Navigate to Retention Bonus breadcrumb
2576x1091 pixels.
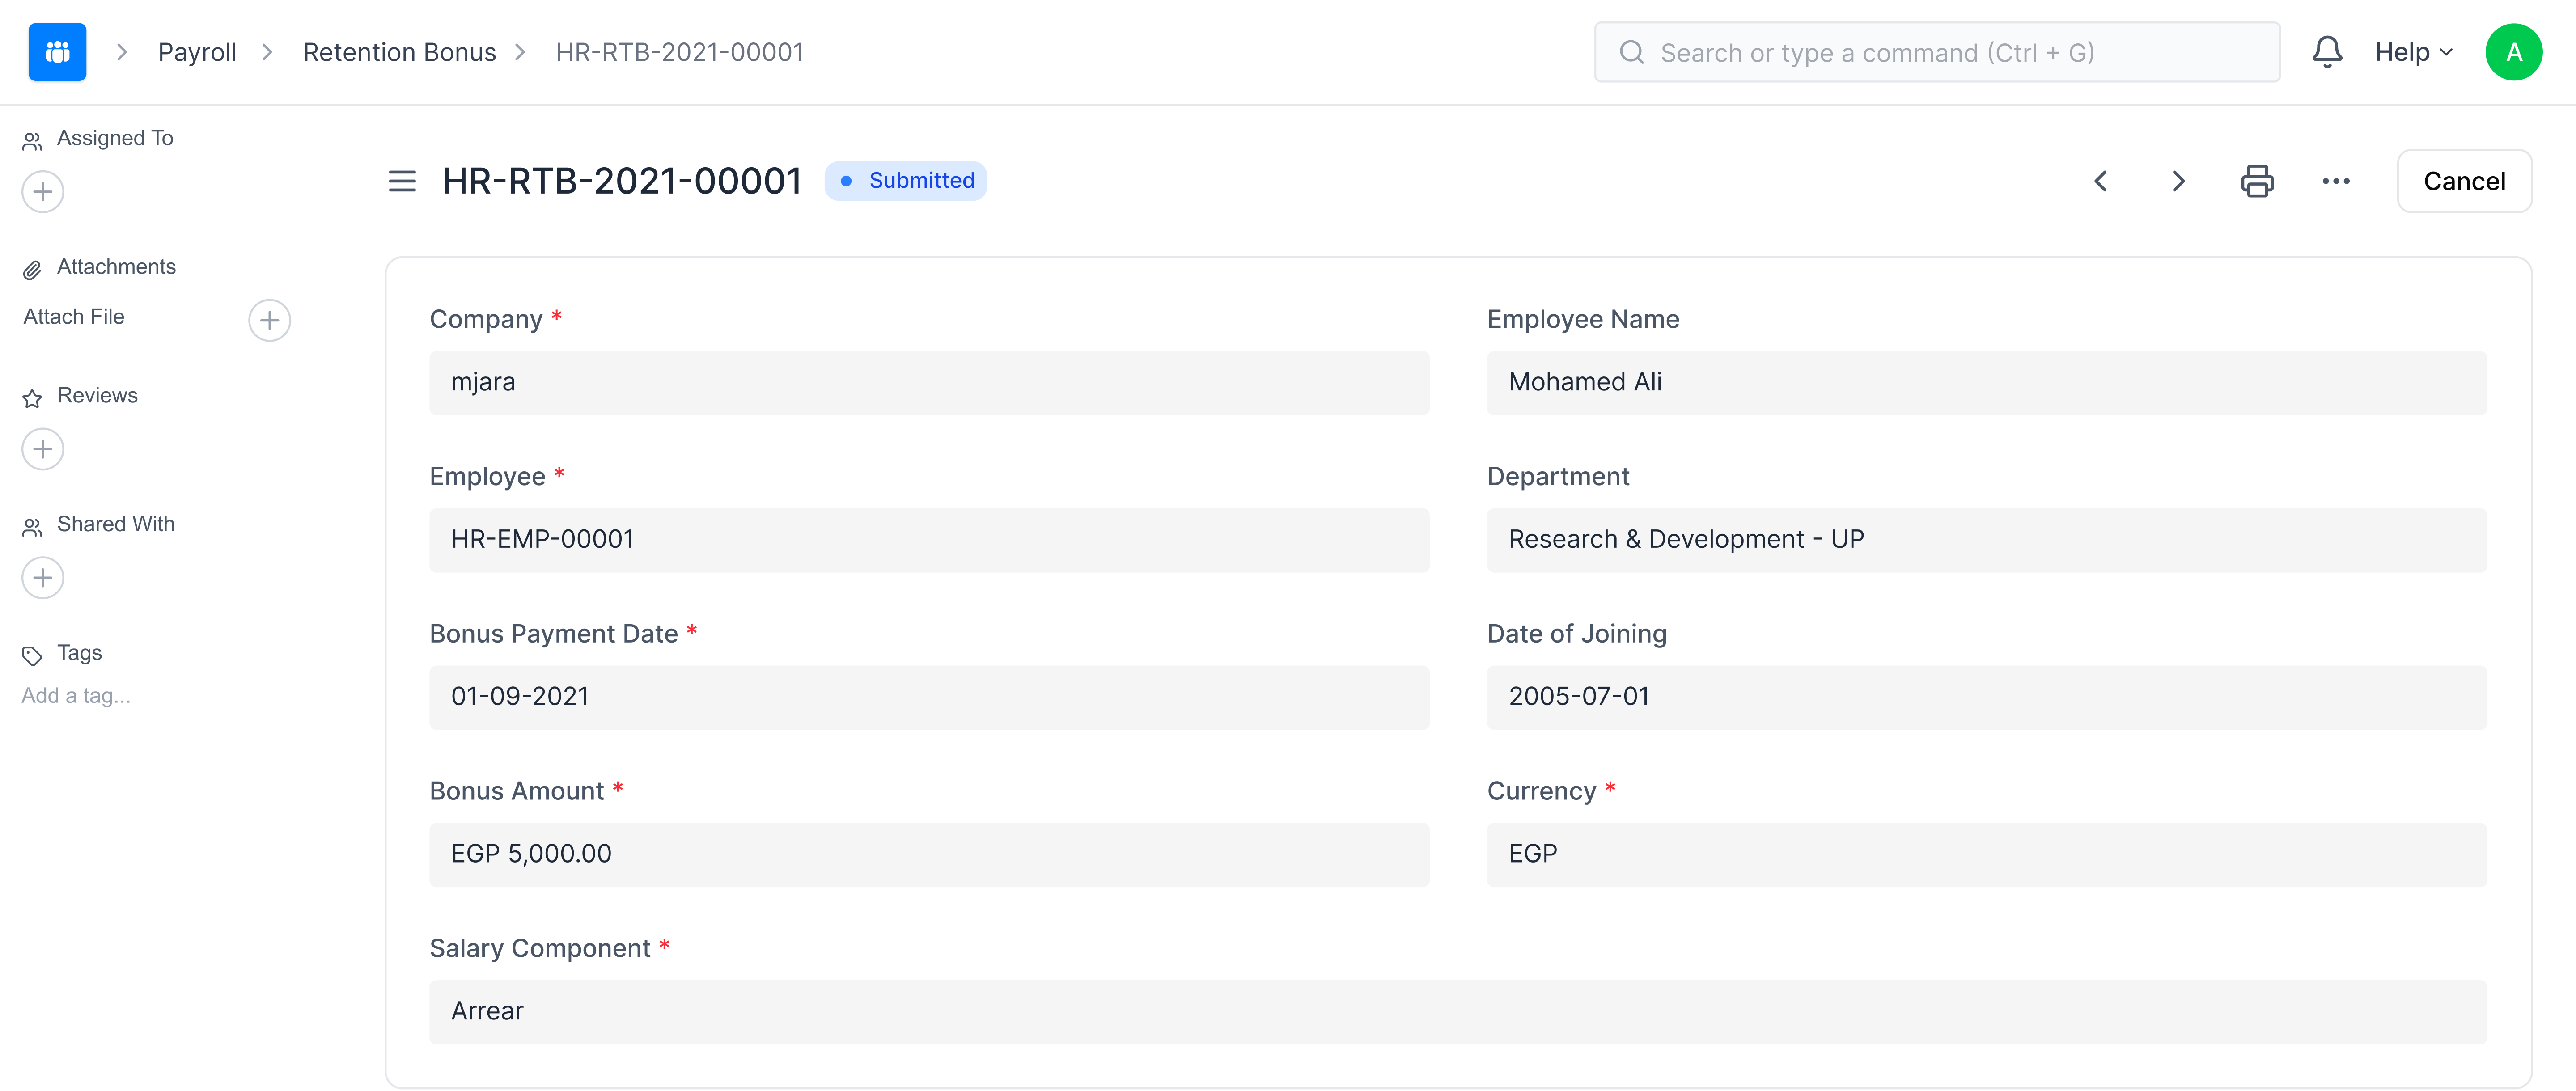(399, 52)
